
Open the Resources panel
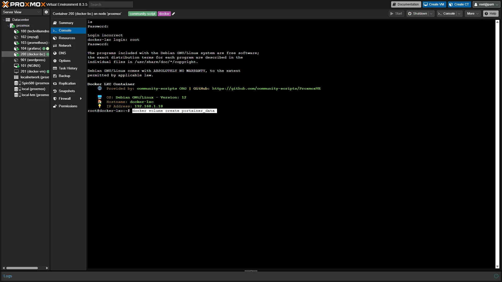point(68,38)
